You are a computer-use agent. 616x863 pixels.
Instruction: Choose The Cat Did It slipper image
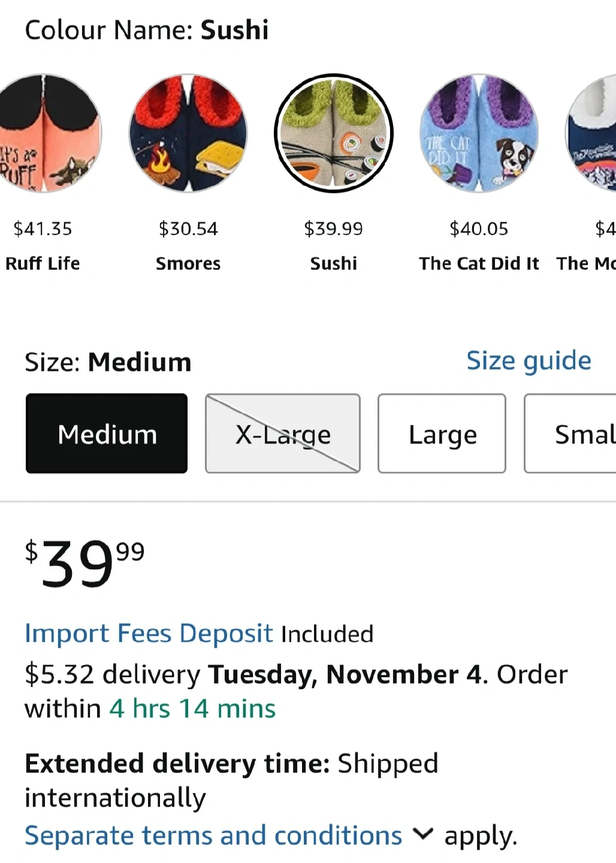pyautogui.click(x=479, y=133)
